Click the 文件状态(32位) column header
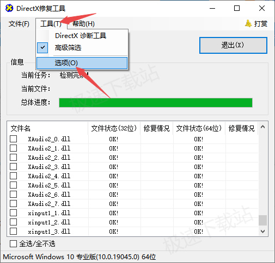The height and width of the screenshot is (263, 275). click(114, 128)
